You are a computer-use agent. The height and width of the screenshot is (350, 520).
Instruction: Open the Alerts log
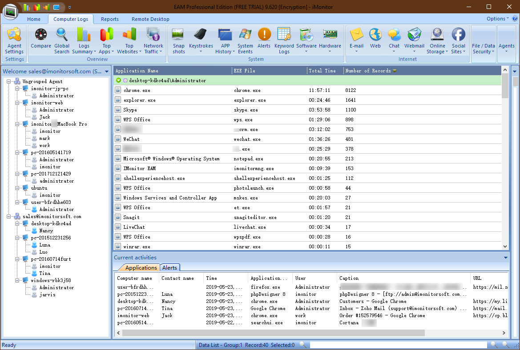click(264, 38)
